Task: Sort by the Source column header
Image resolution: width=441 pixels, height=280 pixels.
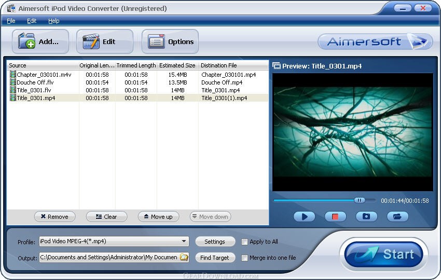Action: click(43, 65)
